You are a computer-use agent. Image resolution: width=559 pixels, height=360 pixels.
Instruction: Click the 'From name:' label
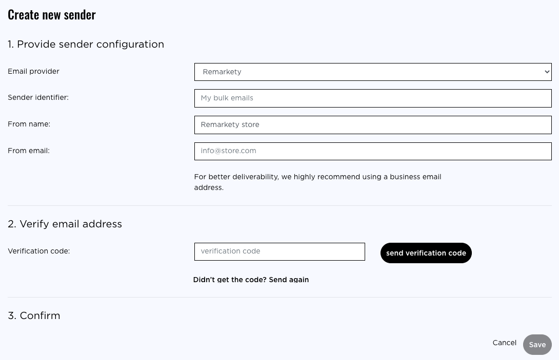point(29,124)
